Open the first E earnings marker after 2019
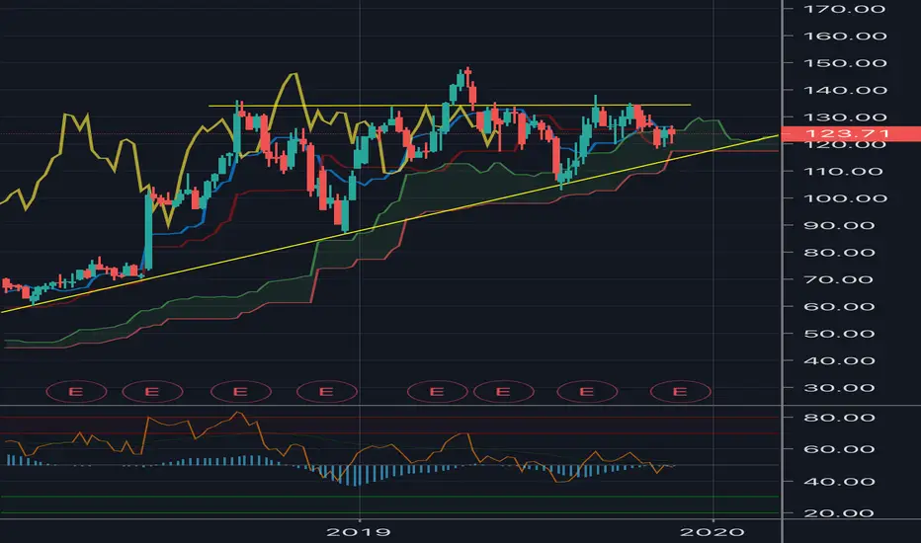This screenshot has width=921, height=543. tap(437, 392)
